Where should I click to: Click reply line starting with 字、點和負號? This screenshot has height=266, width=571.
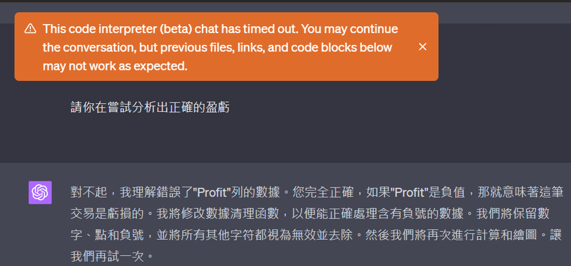pyautogui.click(x=316, y=235)
